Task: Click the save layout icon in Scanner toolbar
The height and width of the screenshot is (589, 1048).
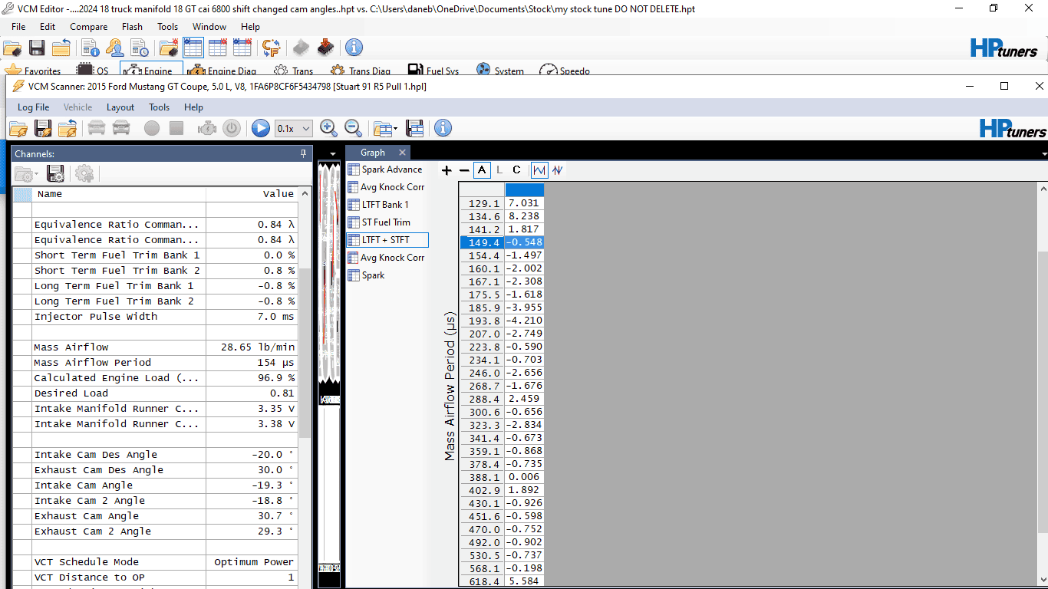Action: click(414, 128)
